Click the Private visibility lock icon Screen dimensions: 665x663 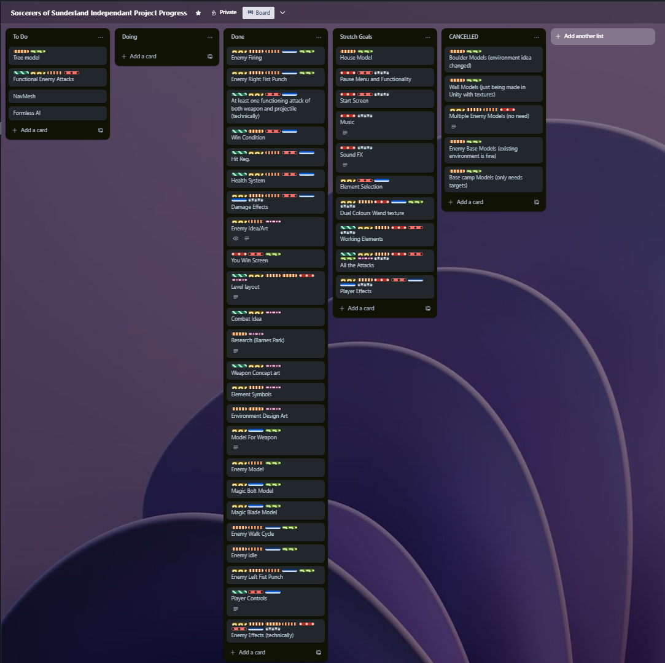click(x=213, y=13)
